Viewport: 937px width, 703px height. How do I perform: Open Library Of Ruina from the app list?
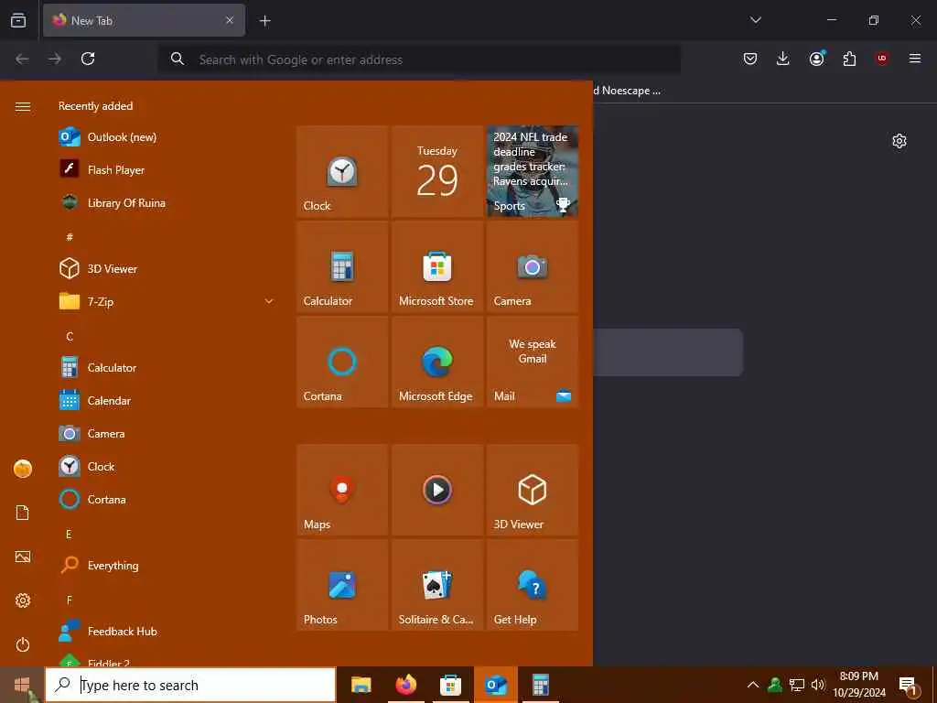point(167,202)
